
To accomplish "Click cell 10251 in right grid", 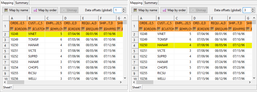I will (147, 51).
